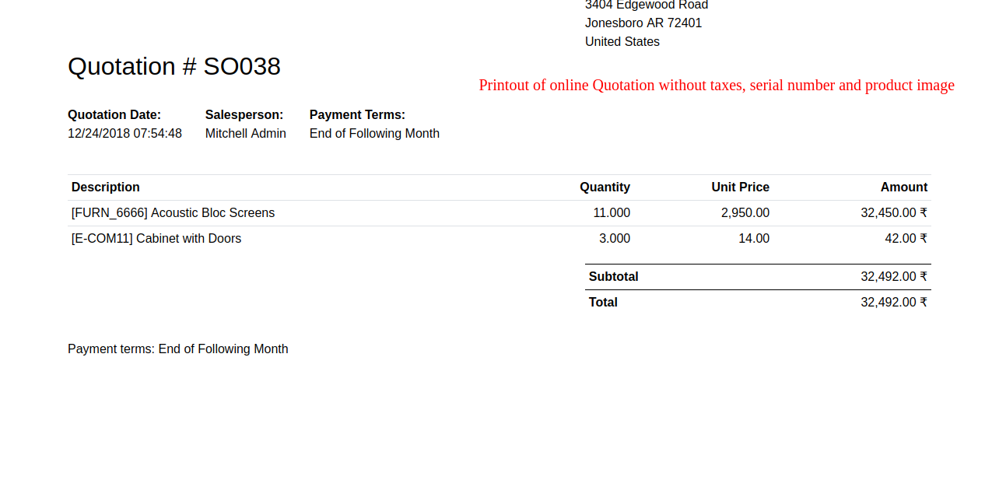
Task: Click the Quotation # SO038 heading
Action: 174,66
